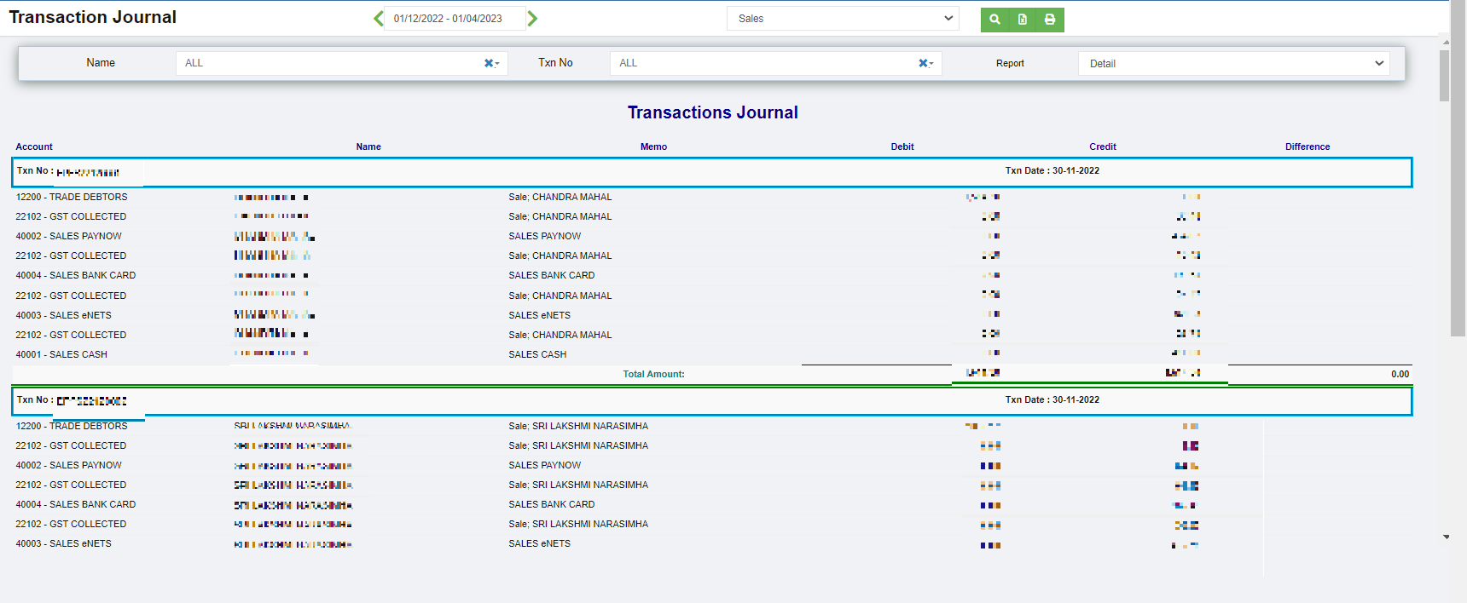Clear the Txn No filter selection
The height and width of the screenshot is (603, 1467).
click(x=924, y=63)
